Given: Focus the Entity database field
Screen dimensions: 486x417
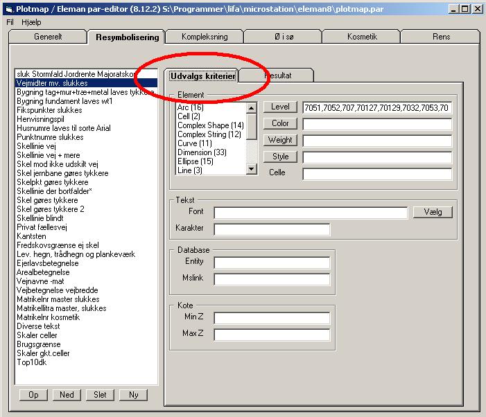Looking at the screenshot, I should (272, 263).
